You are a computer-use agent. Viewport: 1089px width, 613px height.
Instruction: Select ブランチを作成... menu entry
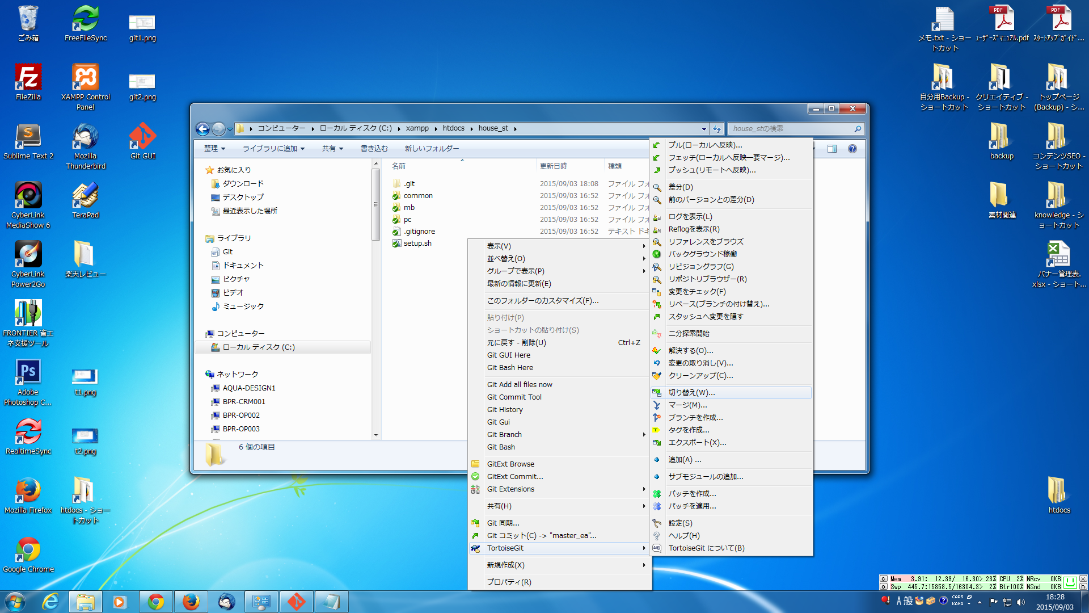tap(695, 418)
